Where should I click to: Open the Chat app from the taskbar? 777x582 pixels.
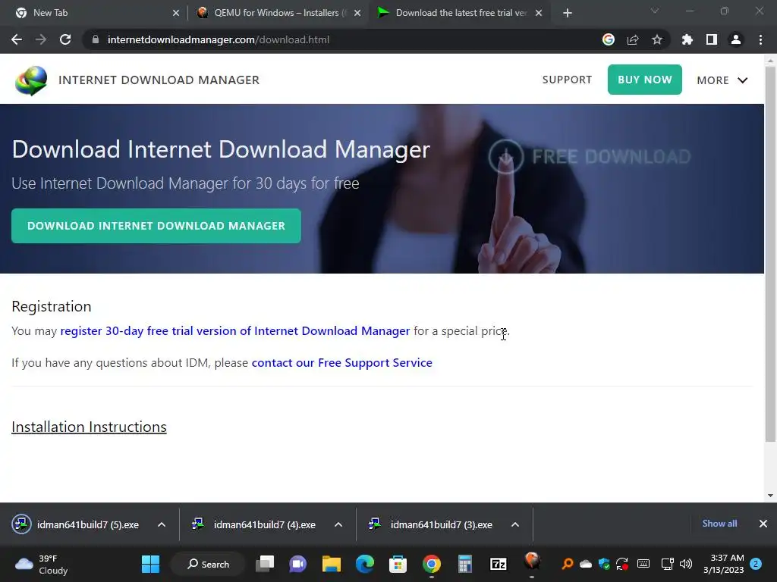click(x=297, y=564)
